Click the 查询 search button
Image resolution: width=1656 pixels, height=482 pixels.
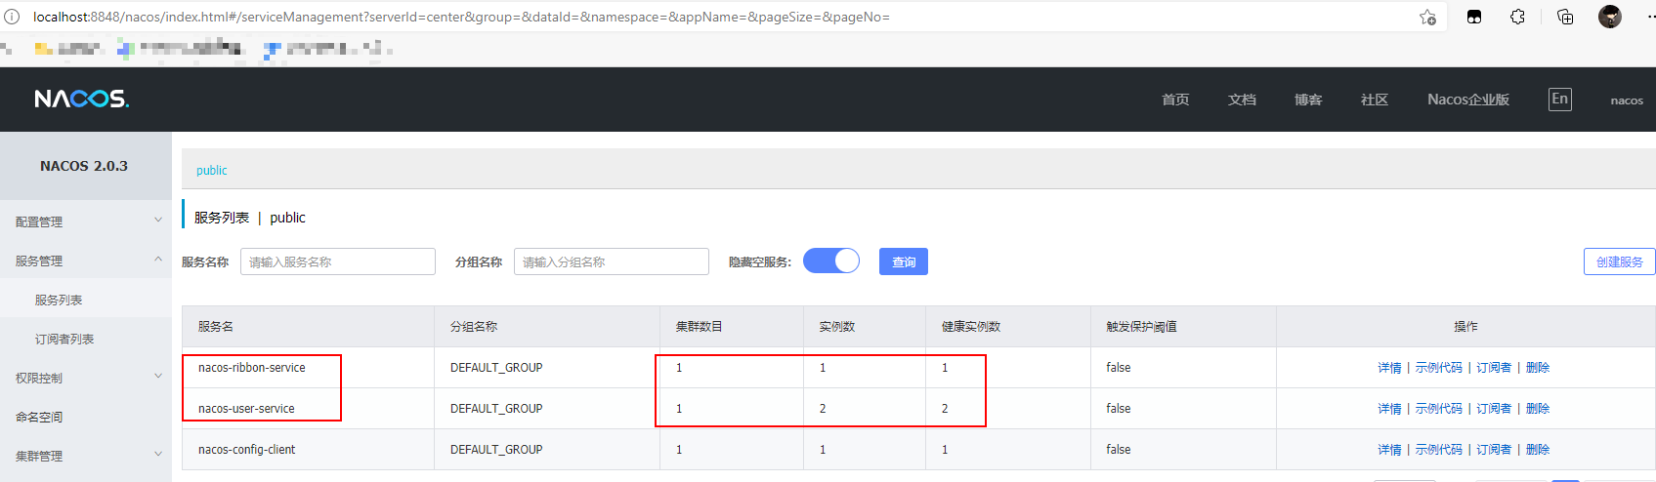pos(903,261)
